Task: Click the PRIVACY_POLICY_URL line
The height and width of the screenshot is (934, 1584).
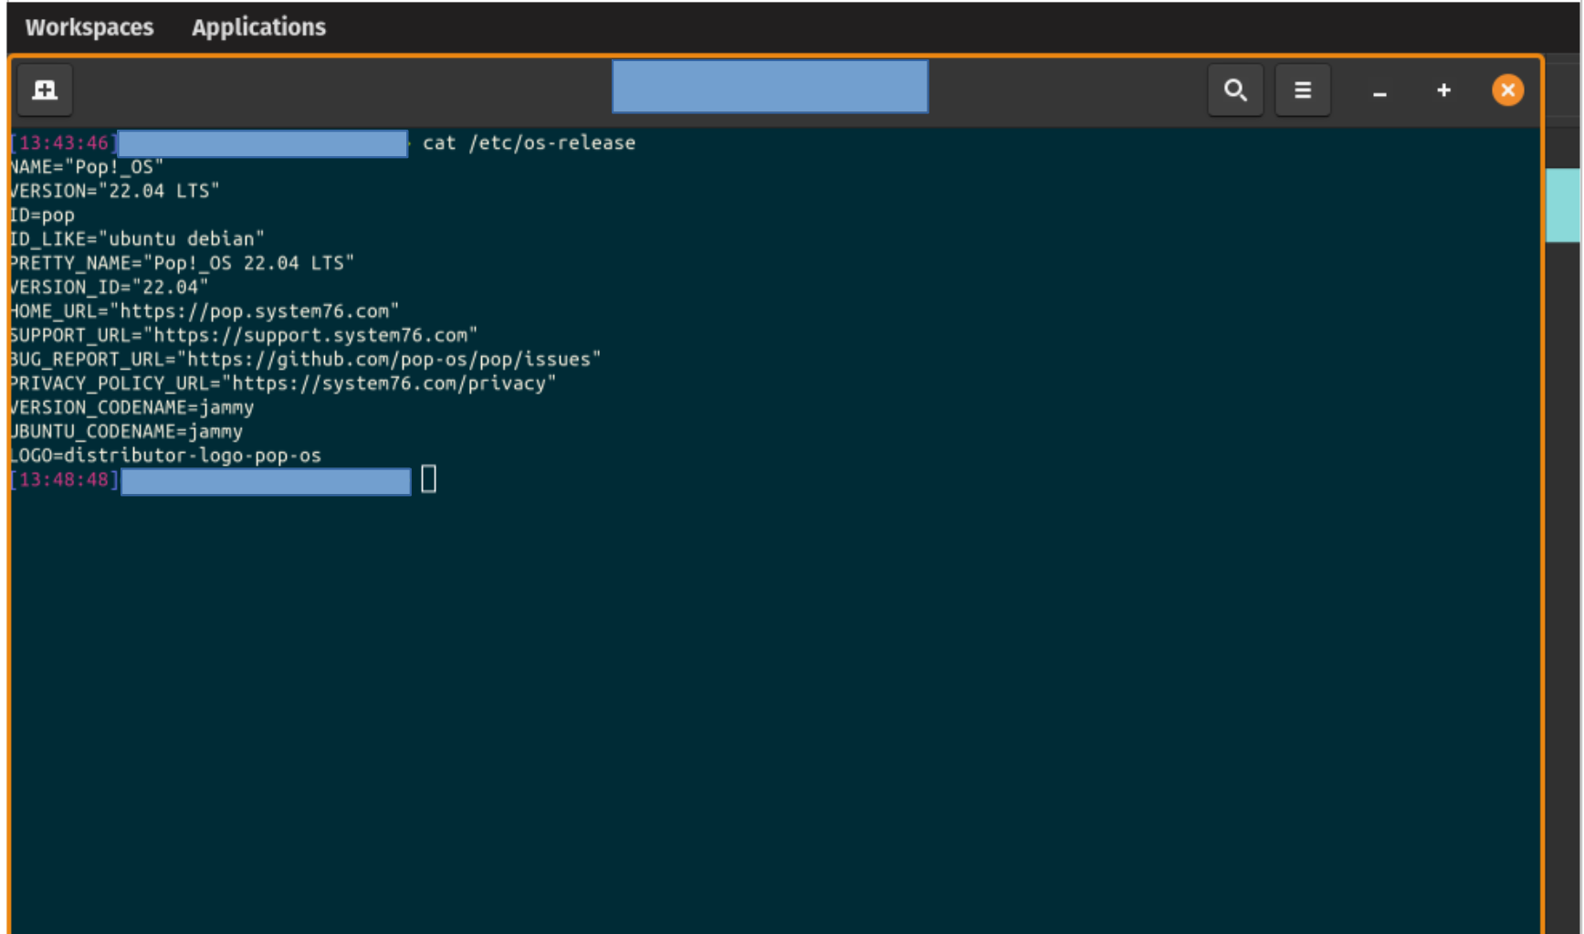Action: click(x=283, y=383)
